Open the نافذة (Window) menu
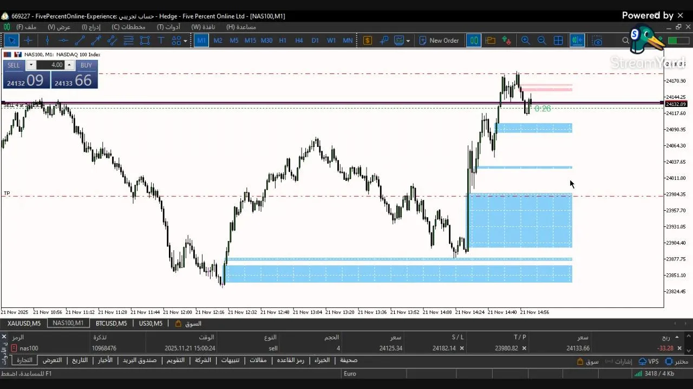This screenshot has width=693, height=389. tap(203, 26)
